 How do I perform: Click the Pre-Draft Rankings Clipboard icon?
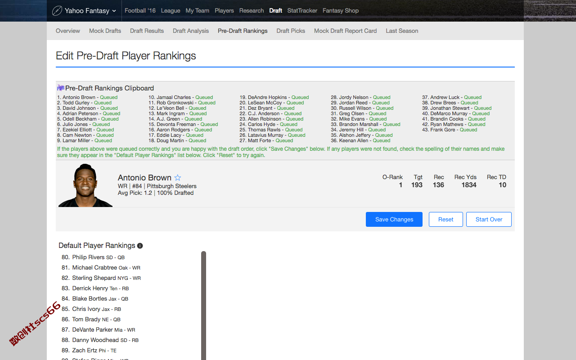(x=60, y=88)
